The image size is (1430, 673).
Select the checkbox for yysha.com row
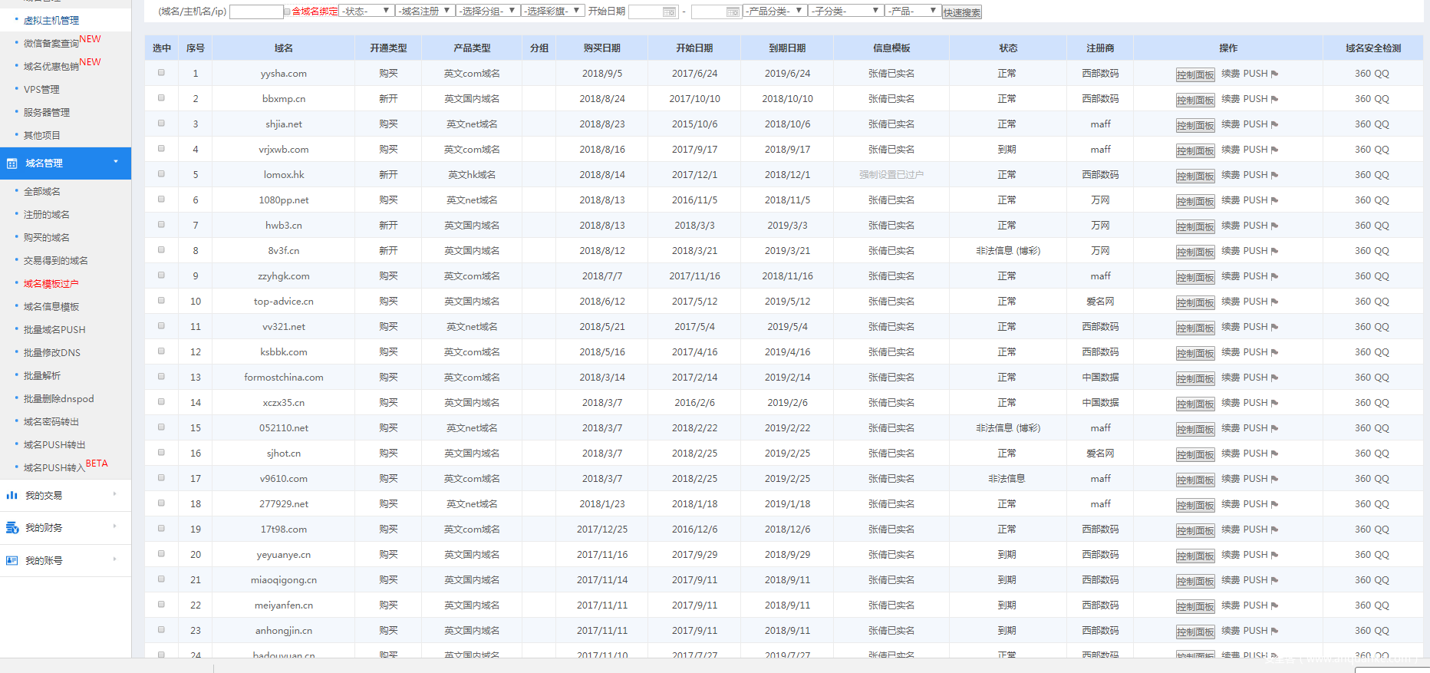pyautogui.click(x=161, y=73)
